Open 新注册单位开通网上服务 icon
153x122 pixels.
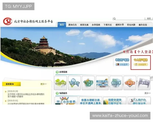(102, 83)
